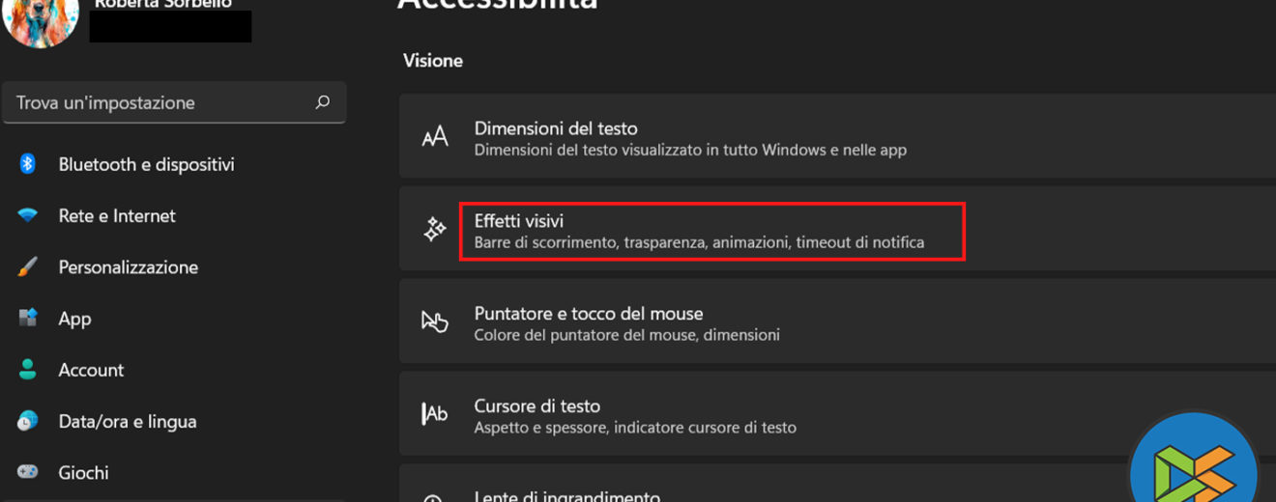
Task: Click the text cursor Ab icon
Action: [435, 414]
